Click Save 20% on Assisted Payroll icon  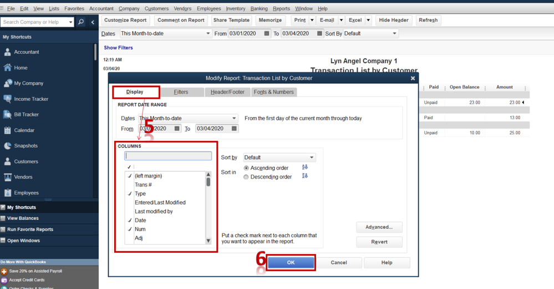[x=4, y=271]
